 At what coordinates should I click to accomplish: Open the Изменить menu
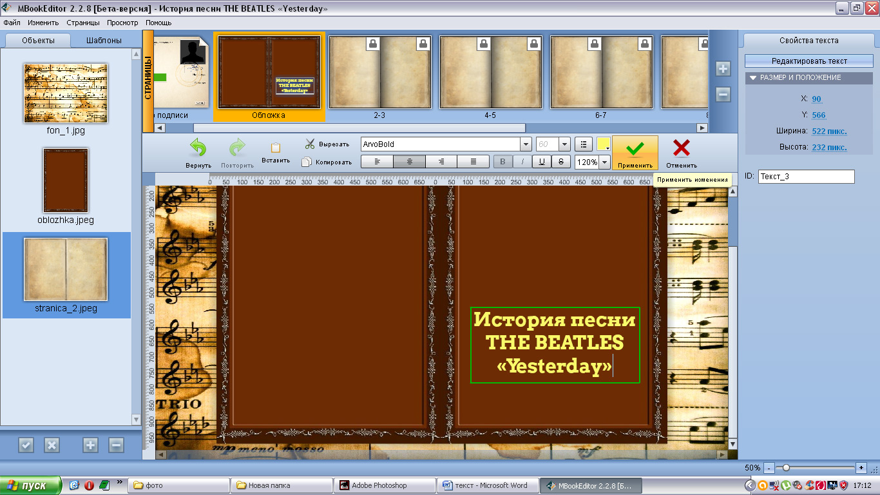[x=43, y=23]
